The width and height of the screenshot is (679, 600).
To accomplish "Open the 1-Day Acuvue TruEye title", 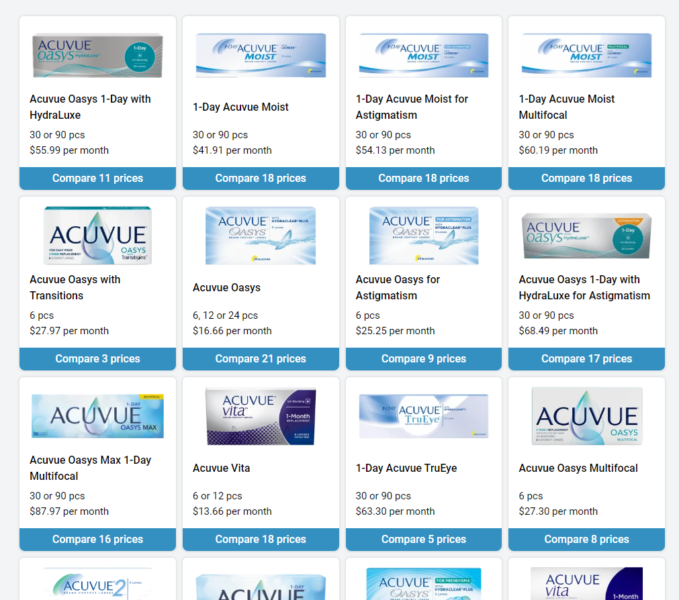I will [406, 468].
